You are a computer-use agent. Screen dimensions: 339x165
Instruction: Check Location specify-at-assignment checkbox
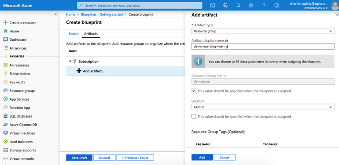[194, 116]
